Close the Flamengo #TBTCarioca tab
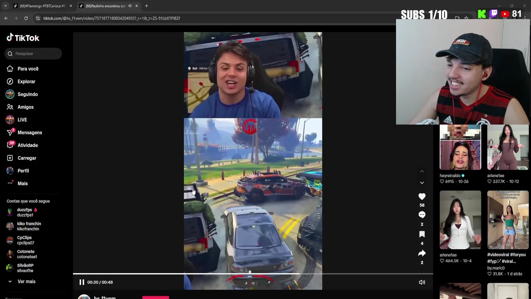Viewport: 531px width, 299px height. click(x=71, y=6)
